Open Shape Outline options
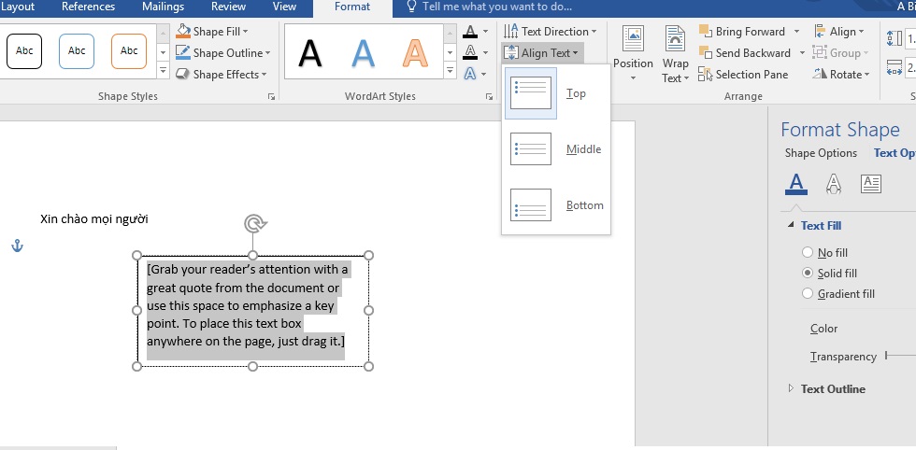This screenshot has height=450, width=916. (223, 53)
